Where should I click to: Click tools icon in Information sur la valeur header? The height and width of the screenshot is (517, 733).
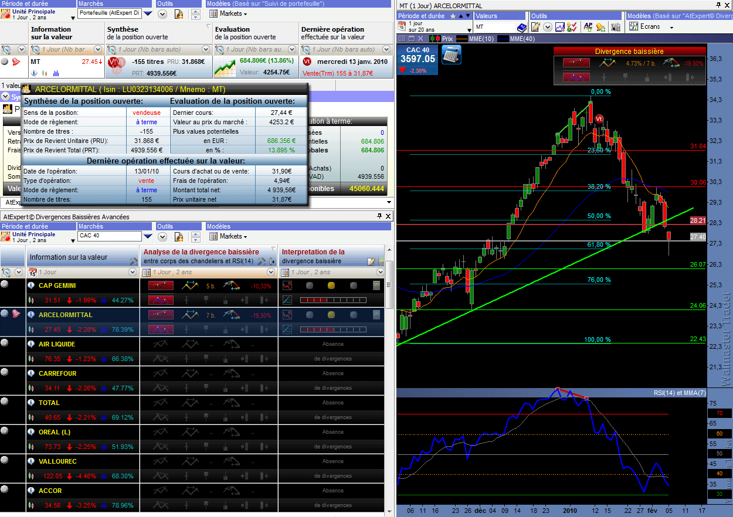[x=133, y=262]
